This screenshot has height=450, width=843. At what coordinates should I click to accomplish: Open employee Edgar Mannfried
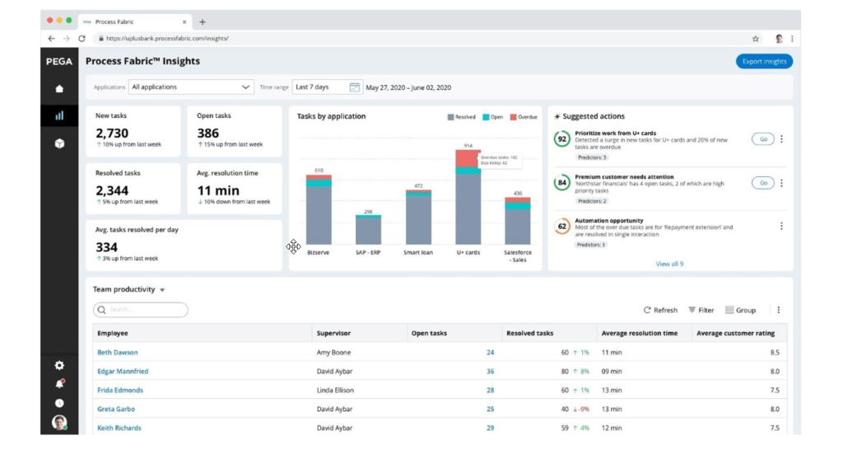tap(123, 372)
